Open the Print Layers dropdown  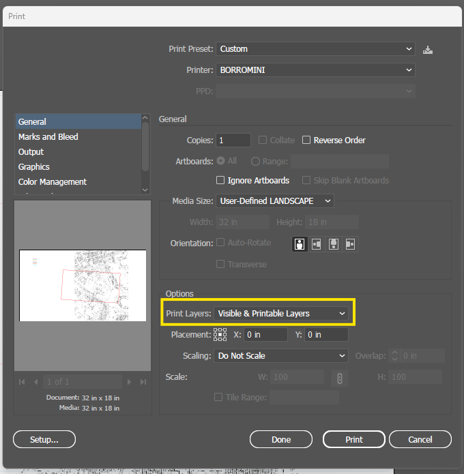point(280,314)
